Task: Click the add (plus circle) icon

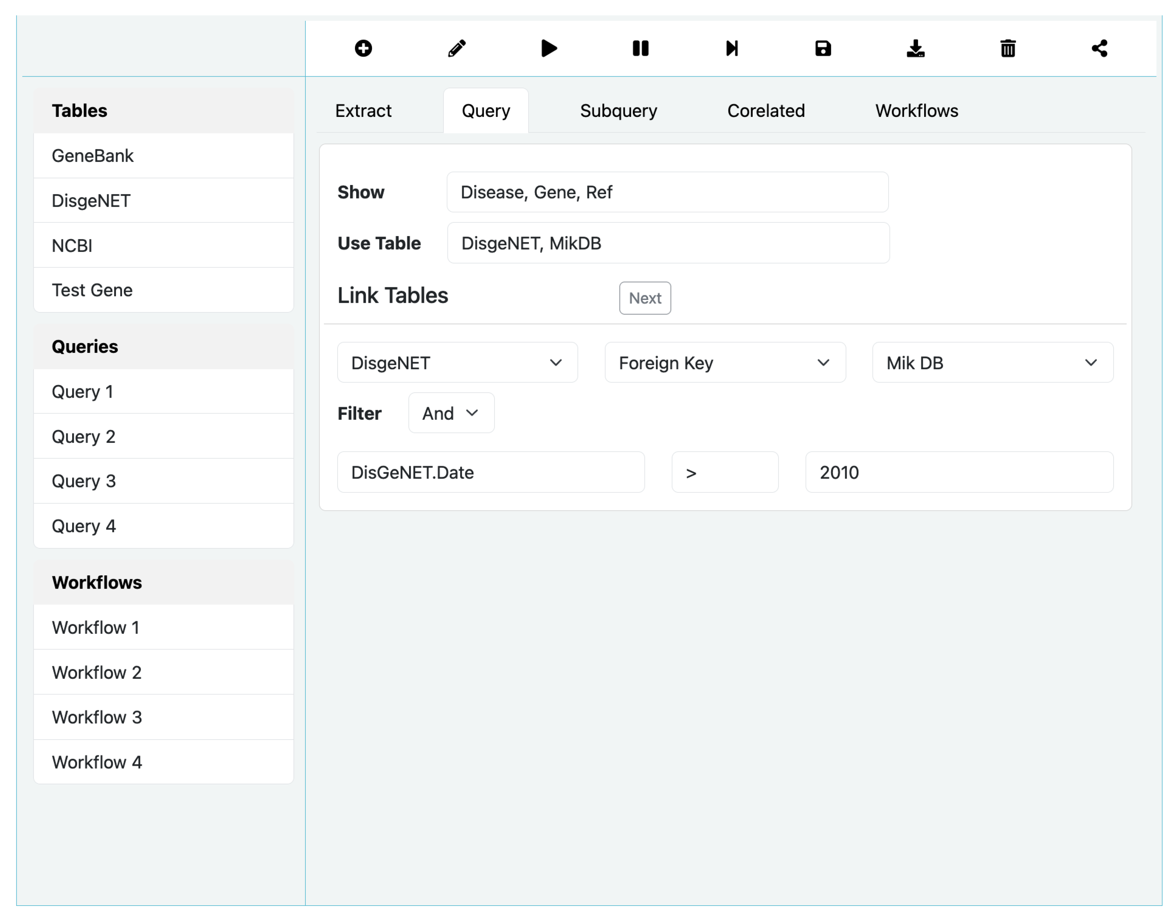Action: click(363, 49)
